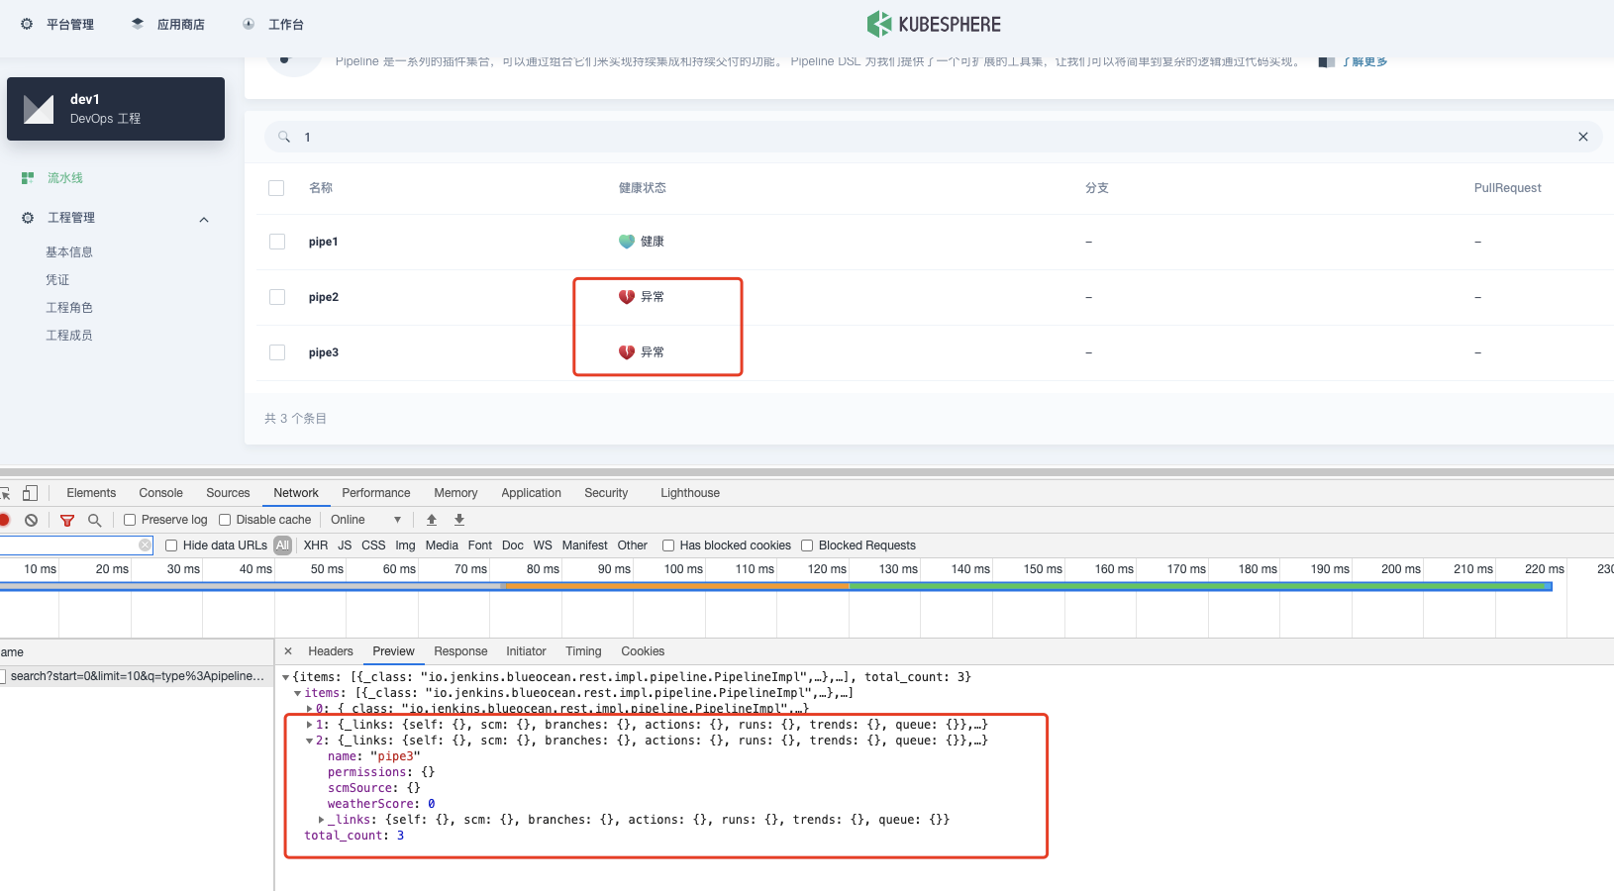
Task: Click pipe1's green healthy heart icon
Action: (x=624, y=241)
